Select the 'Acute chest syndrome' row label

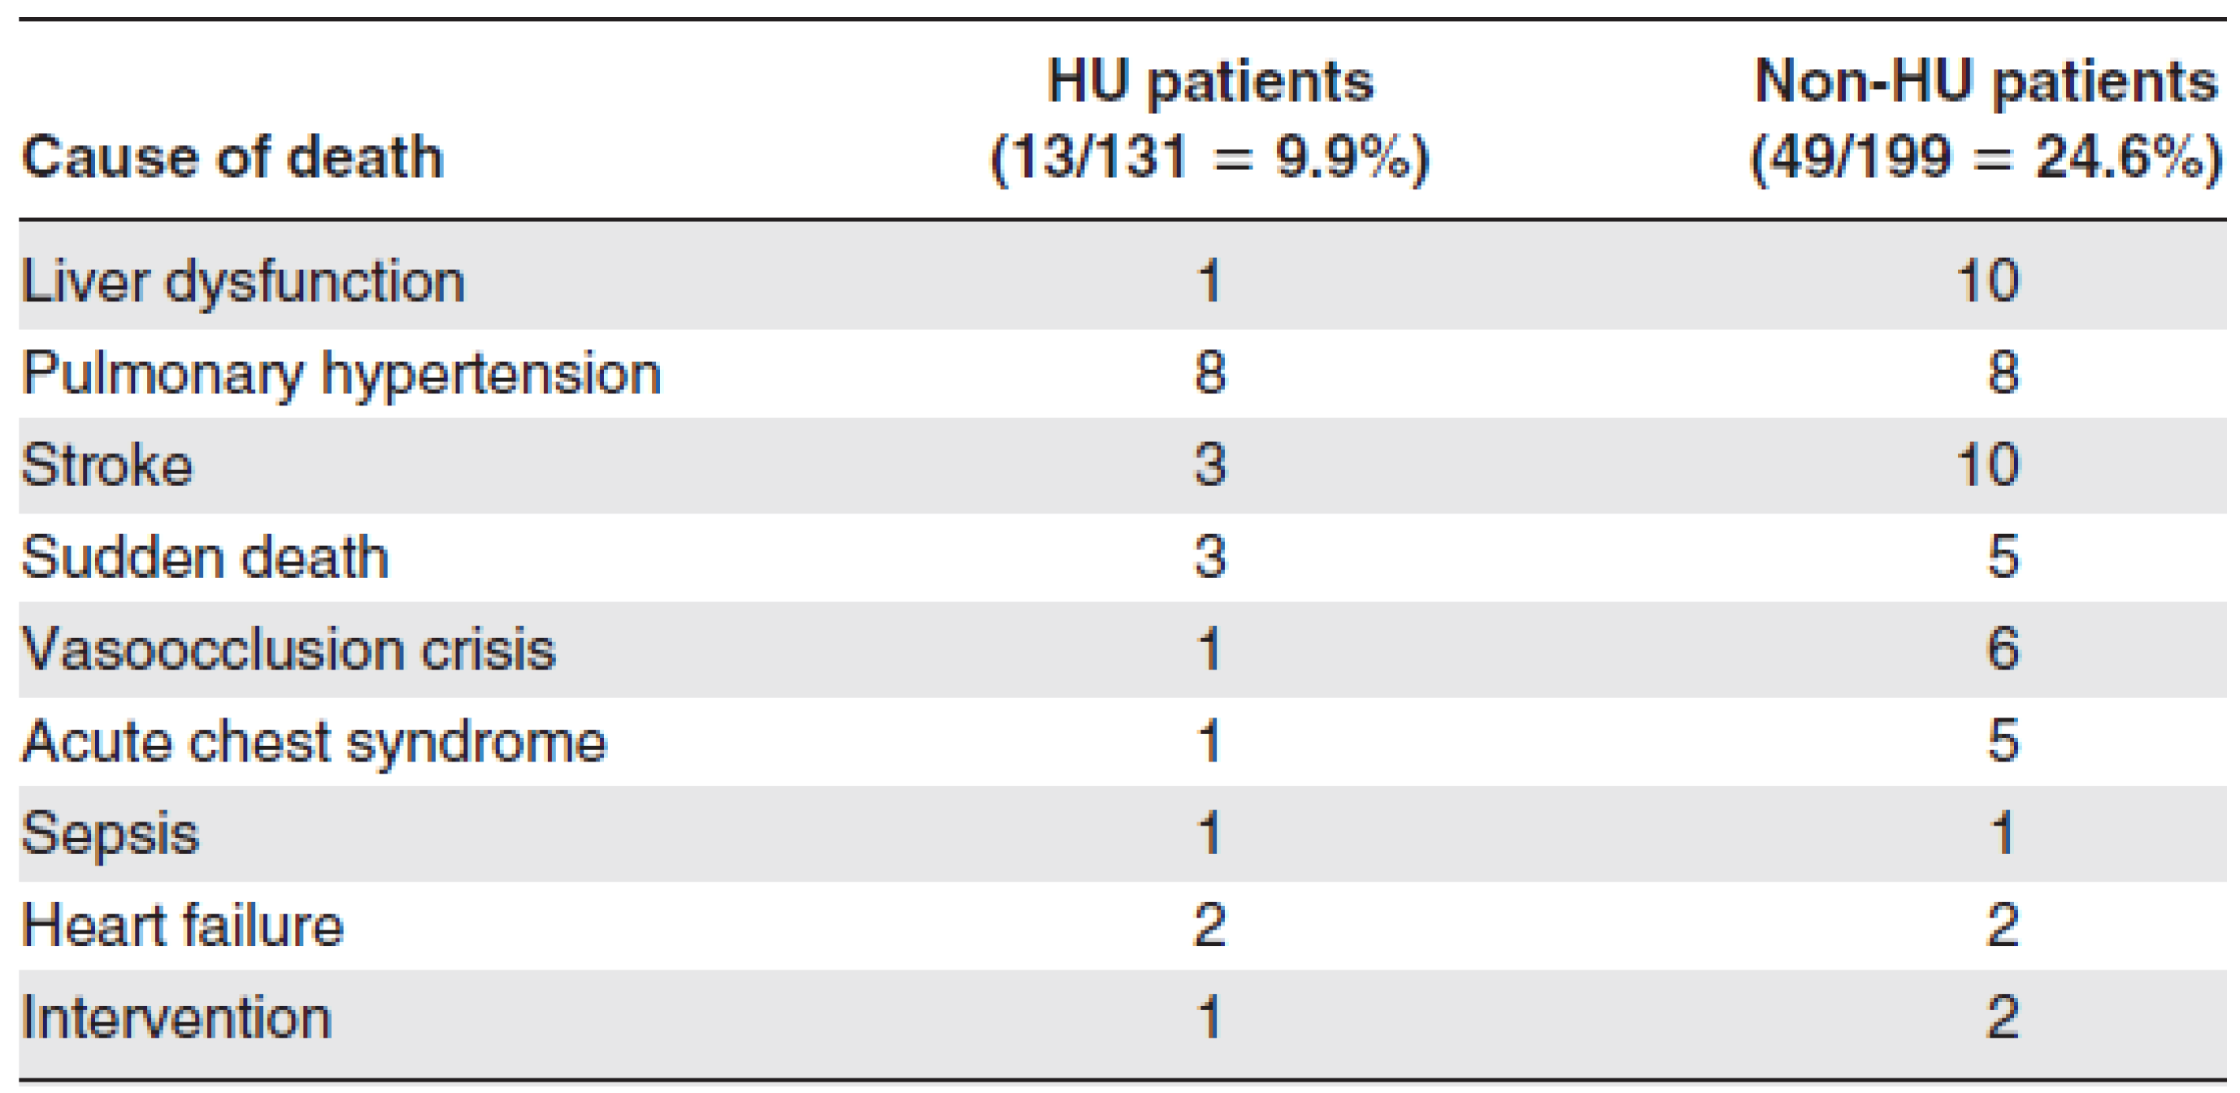(x=313, y=742)
